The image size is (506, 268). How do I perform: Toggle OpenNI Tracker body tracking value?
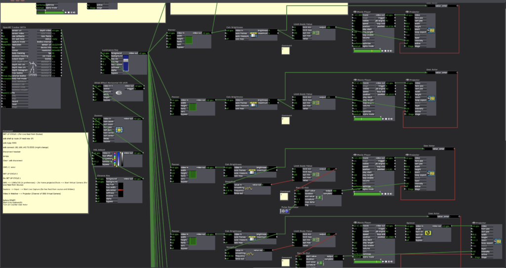(6, 53)
